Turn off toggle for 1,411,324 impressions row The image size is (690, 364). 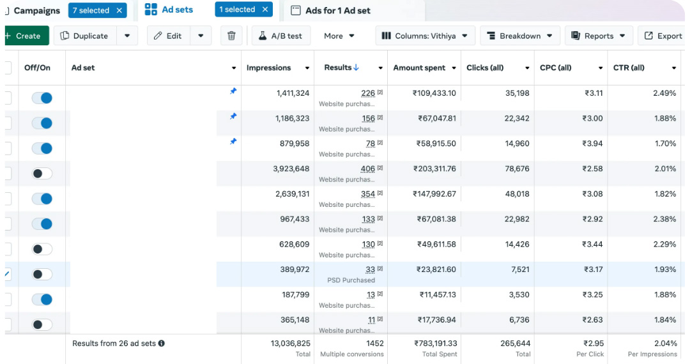tap(42, 98)
